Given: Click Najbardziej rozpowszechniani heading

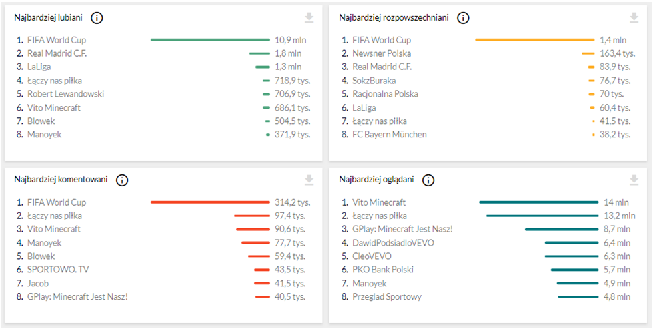Looking at the screenshot, I should coord(394,18).
